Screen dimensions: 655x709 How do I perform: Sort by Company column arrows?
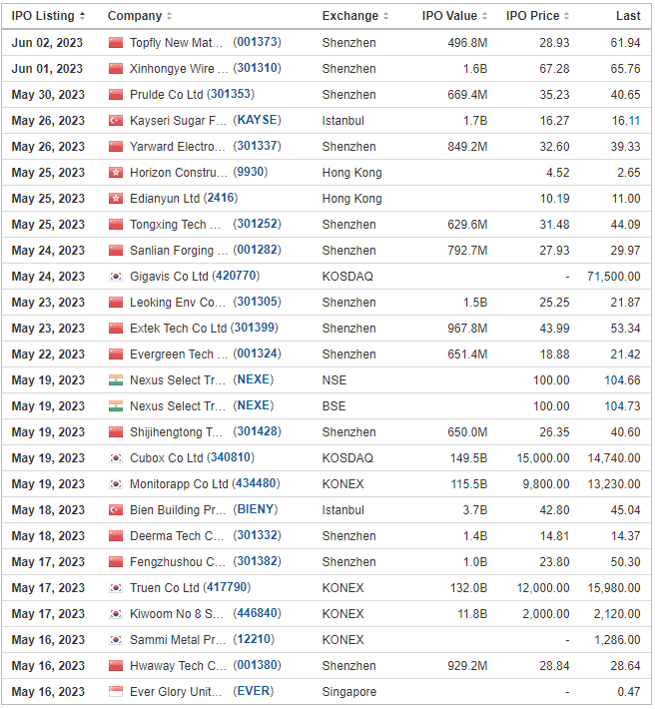click(x=169, y=16)
